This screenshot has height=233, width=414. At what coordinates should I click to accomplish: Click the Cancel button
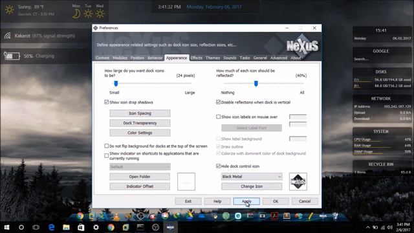[x=305, y=201]
